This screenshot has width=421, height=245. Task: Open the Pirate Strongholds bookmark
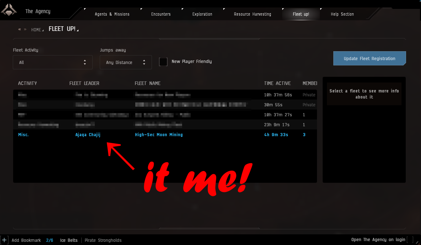(103, 240)
